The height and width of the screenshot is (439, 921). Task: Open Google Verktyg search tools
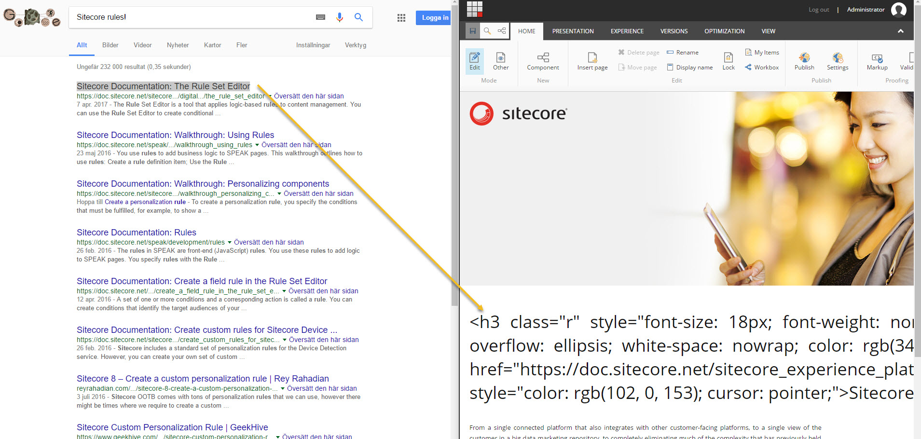tap(356, 45)
